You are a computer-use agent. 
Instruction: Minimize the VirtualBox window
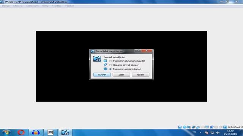tap(221, 2)
